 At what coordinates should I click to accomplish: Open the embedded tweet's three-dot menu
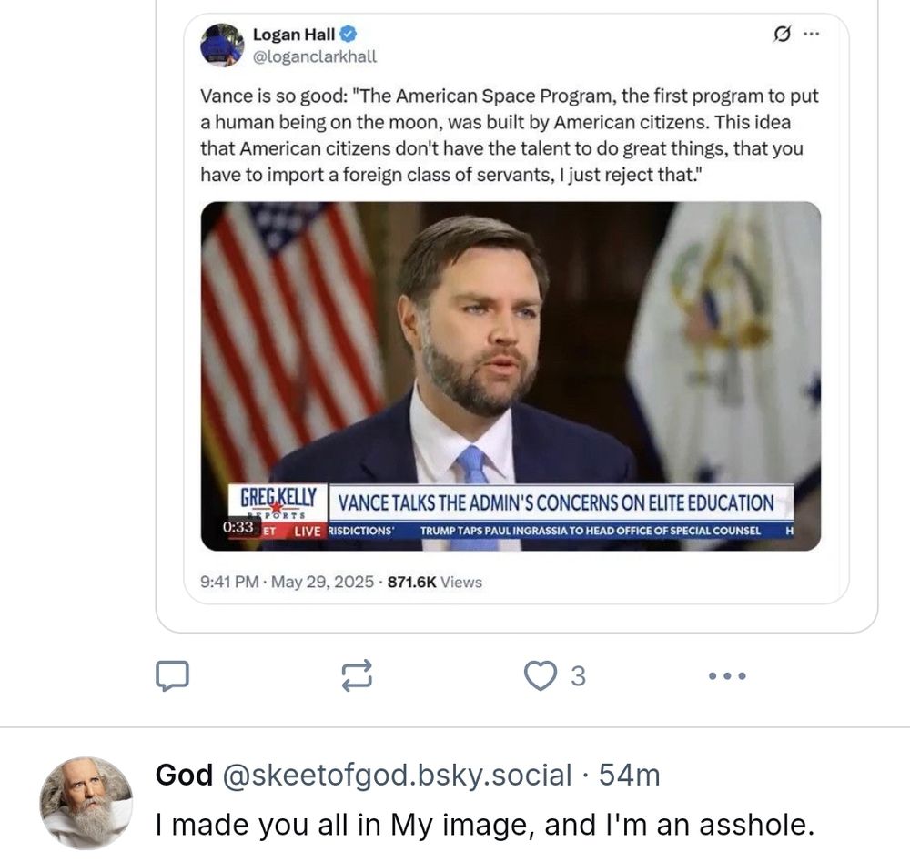pos(812,35)
